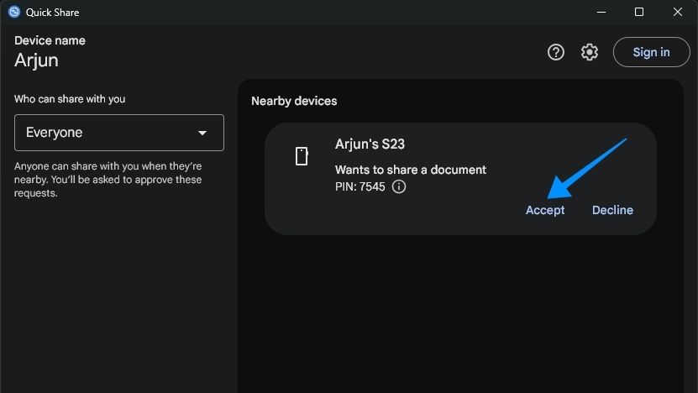Click the 'Anyone can share with you' description
The width and height of the screenshot is (698, 393).
108,180
